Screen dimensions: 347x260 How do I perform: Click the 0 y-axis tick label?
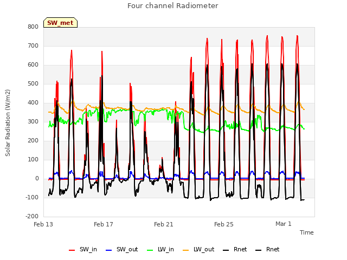click(x=37, y=179)
